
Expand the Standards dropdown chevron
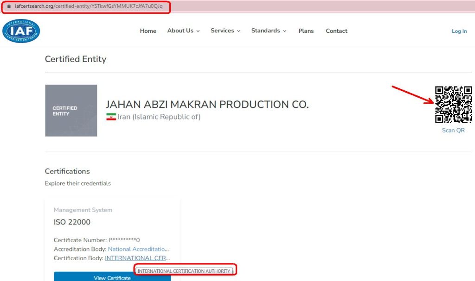285,31
